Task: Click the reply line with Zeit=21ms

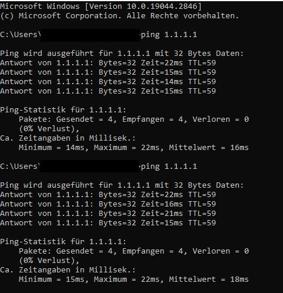Action: 108,214
